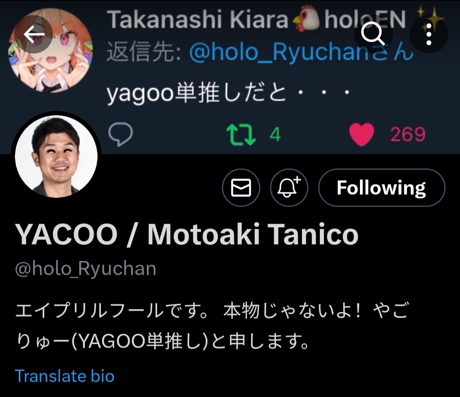The height and width of the screenshot is (397, 460).
Task: Click the pink heart like icon
Action: pos(362,134)
